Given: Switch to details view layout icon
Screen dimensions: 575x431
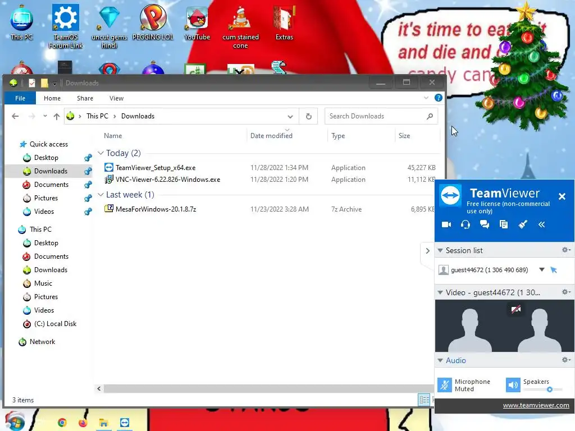Looking at the screenshot, I should [424, 400].
